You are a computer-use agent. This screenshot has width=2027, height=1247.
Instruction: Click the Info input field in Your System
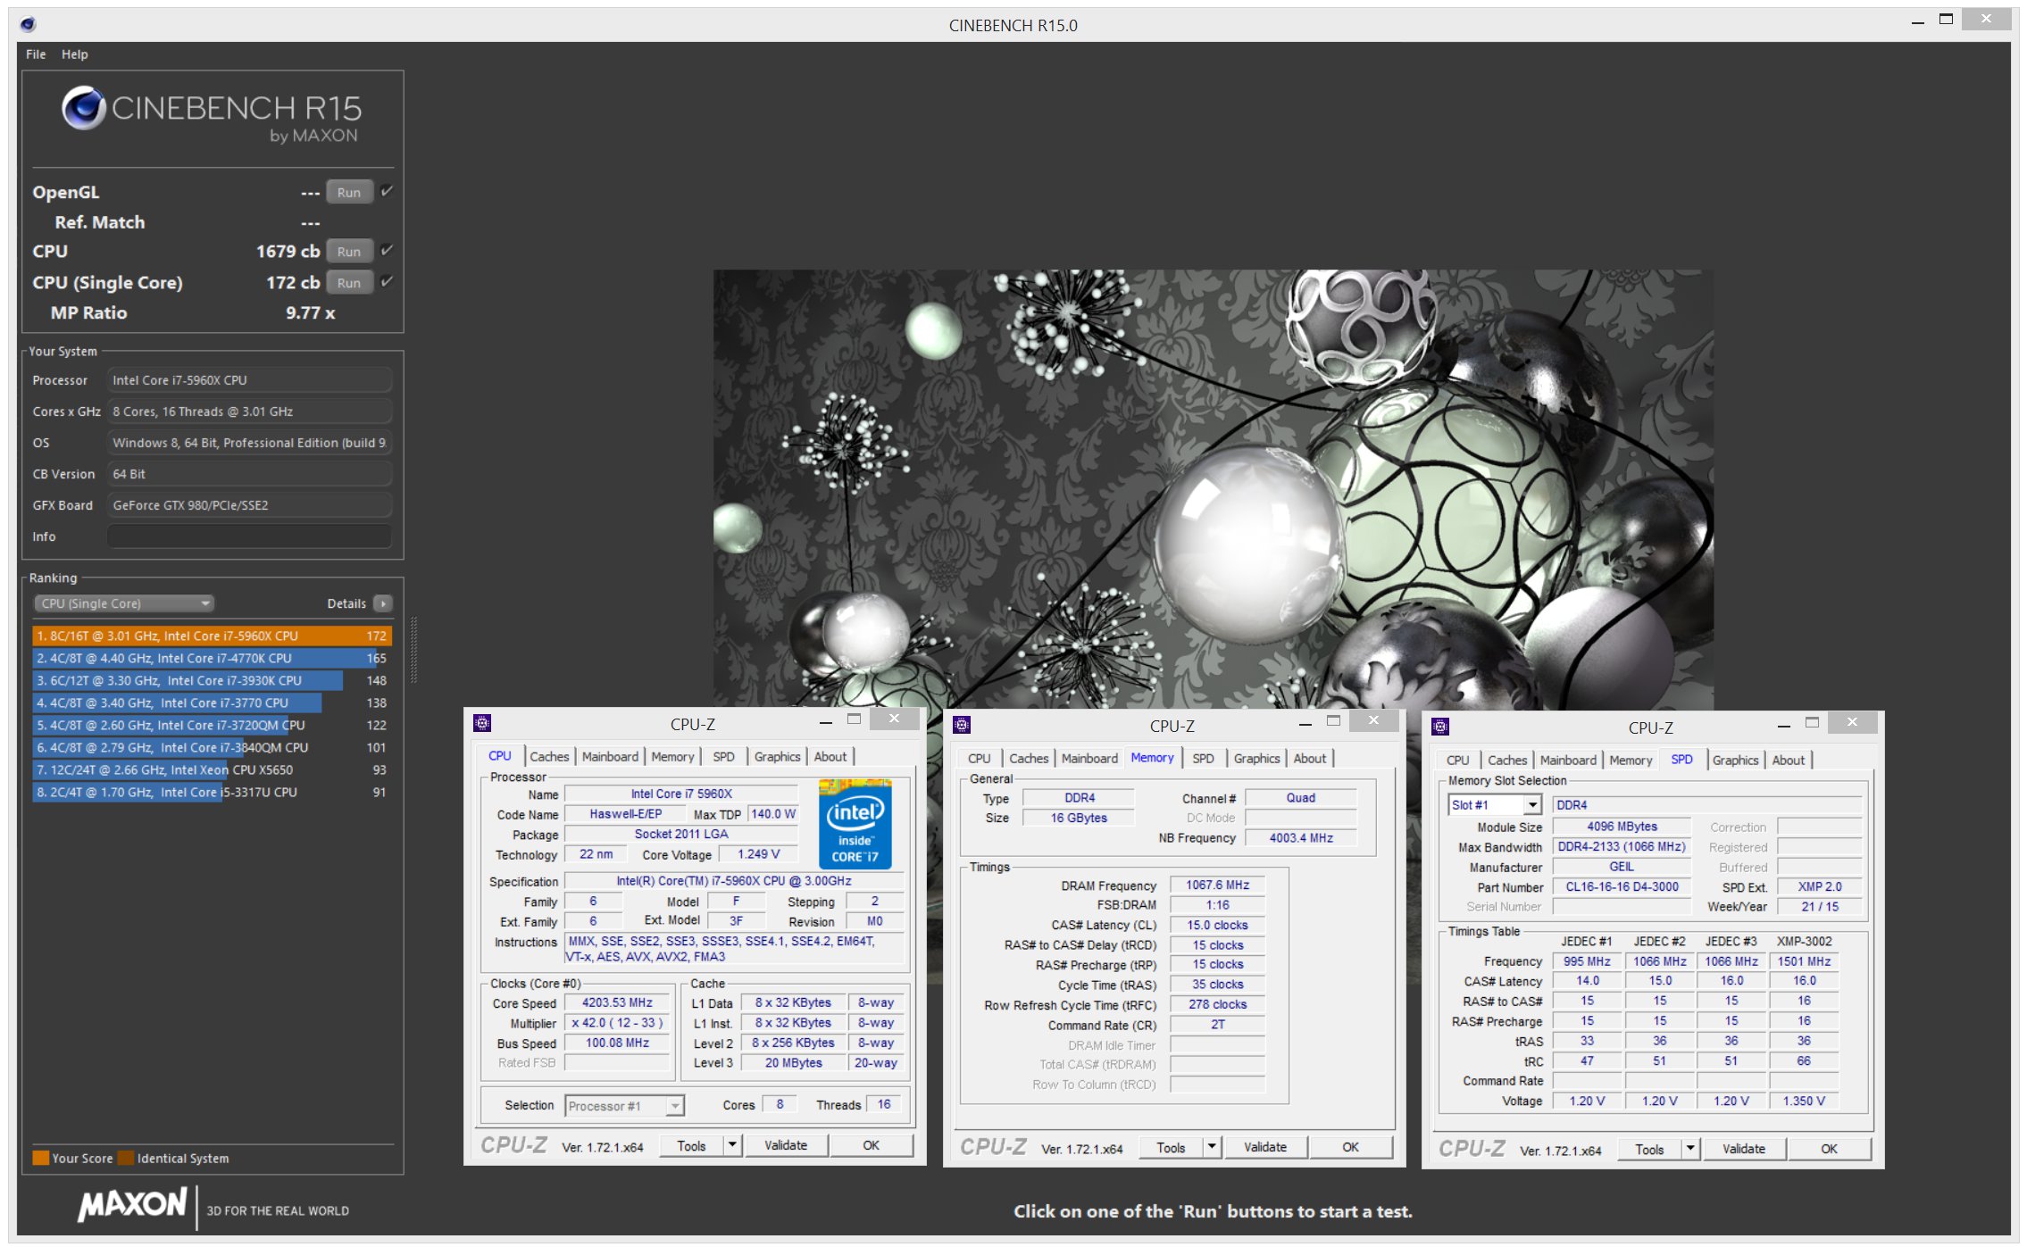pyautogui.click(x=249, y=536)
